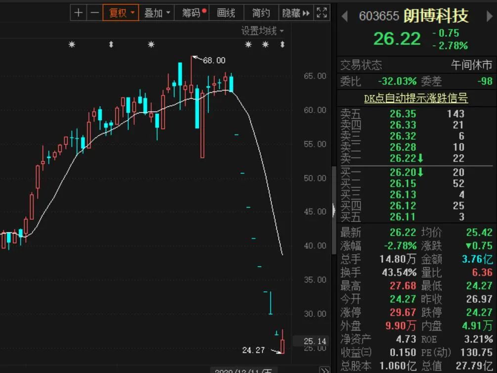
Task: Click 净资产 value 4.73
Action: point(406,339)
